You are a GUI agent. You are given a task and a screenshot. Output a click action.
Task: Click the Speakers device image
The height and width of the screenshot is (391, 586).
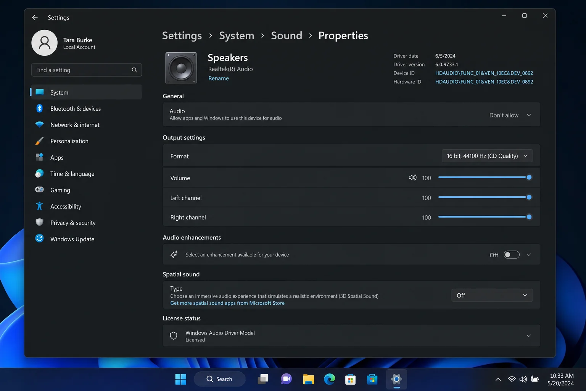(181, 68)
